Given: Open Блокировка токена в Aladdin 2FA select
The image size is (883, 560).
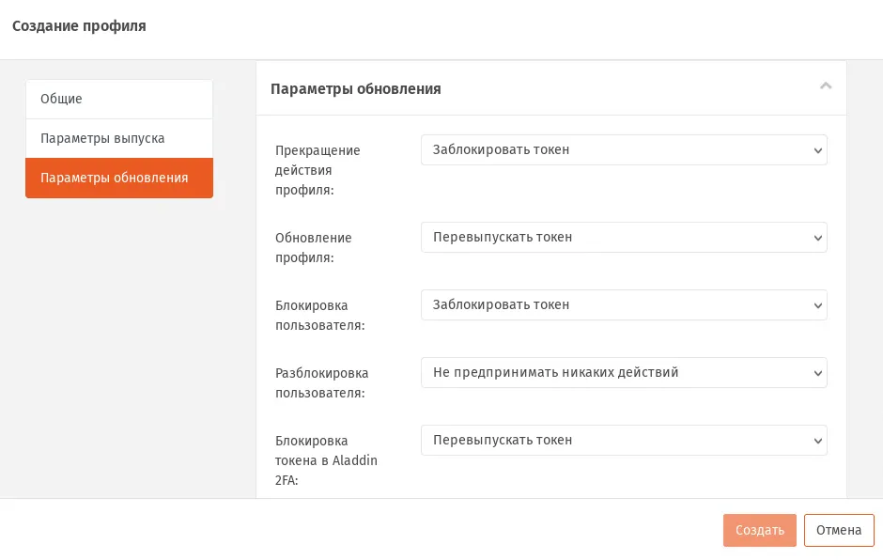Looking at the screenshot, I should tap(624, 440).
